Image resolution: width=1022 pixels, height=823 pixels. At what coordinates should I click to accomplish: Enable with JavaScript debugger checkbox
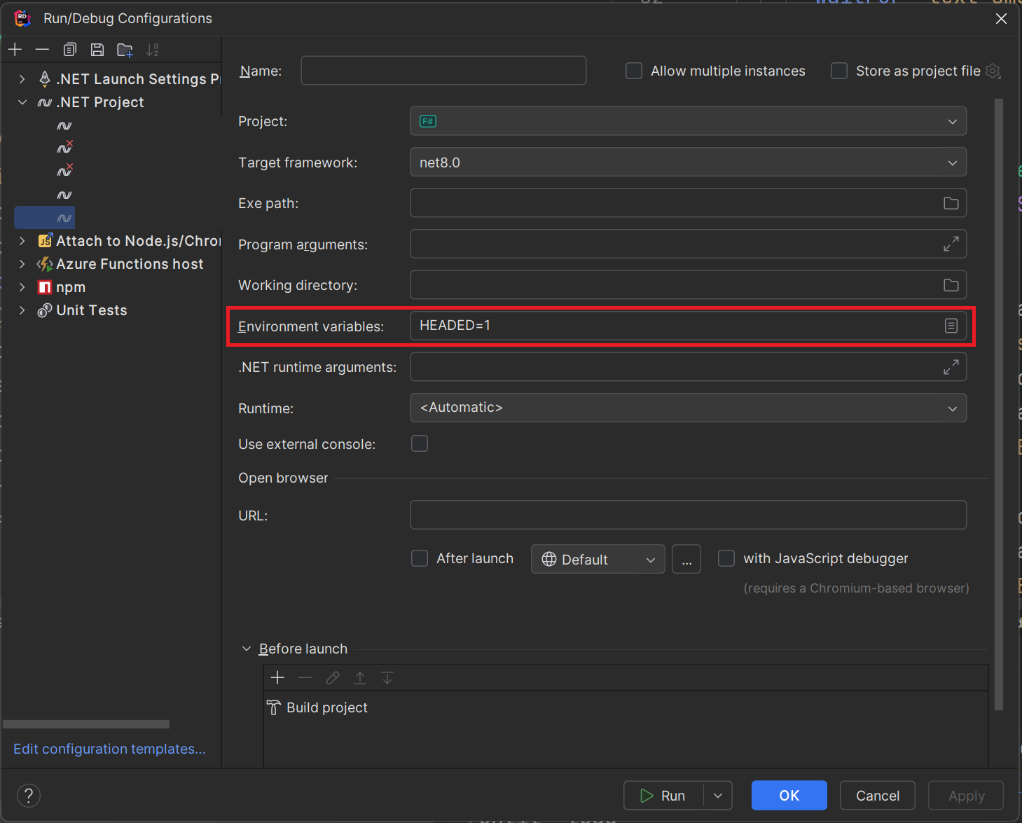[x=726, y=558]
